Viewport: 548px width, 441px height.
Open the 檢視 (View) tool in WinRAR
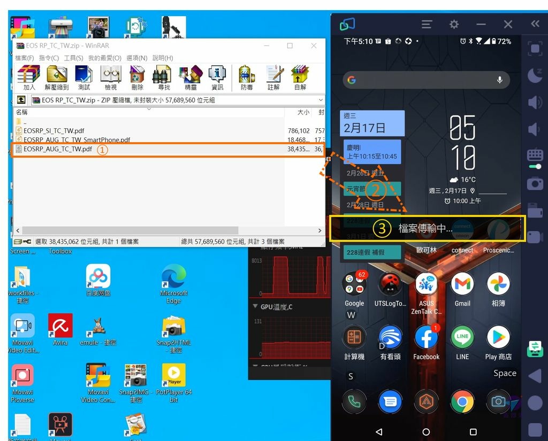click(x=111, y=78)
